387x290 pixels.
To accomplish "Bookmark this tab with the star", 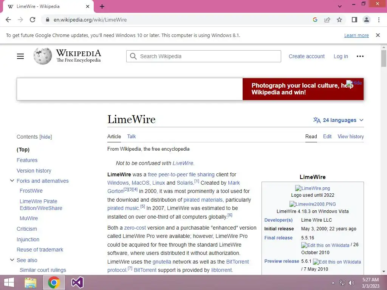I will click(x=339, y=20).
